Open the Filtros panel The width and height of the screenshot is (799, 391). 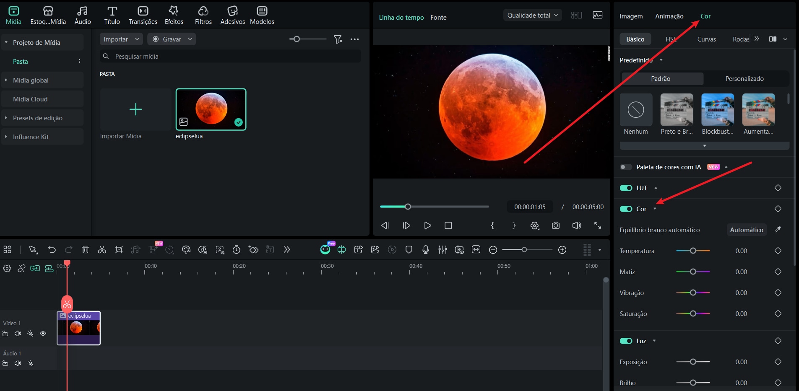click(203, 15)
